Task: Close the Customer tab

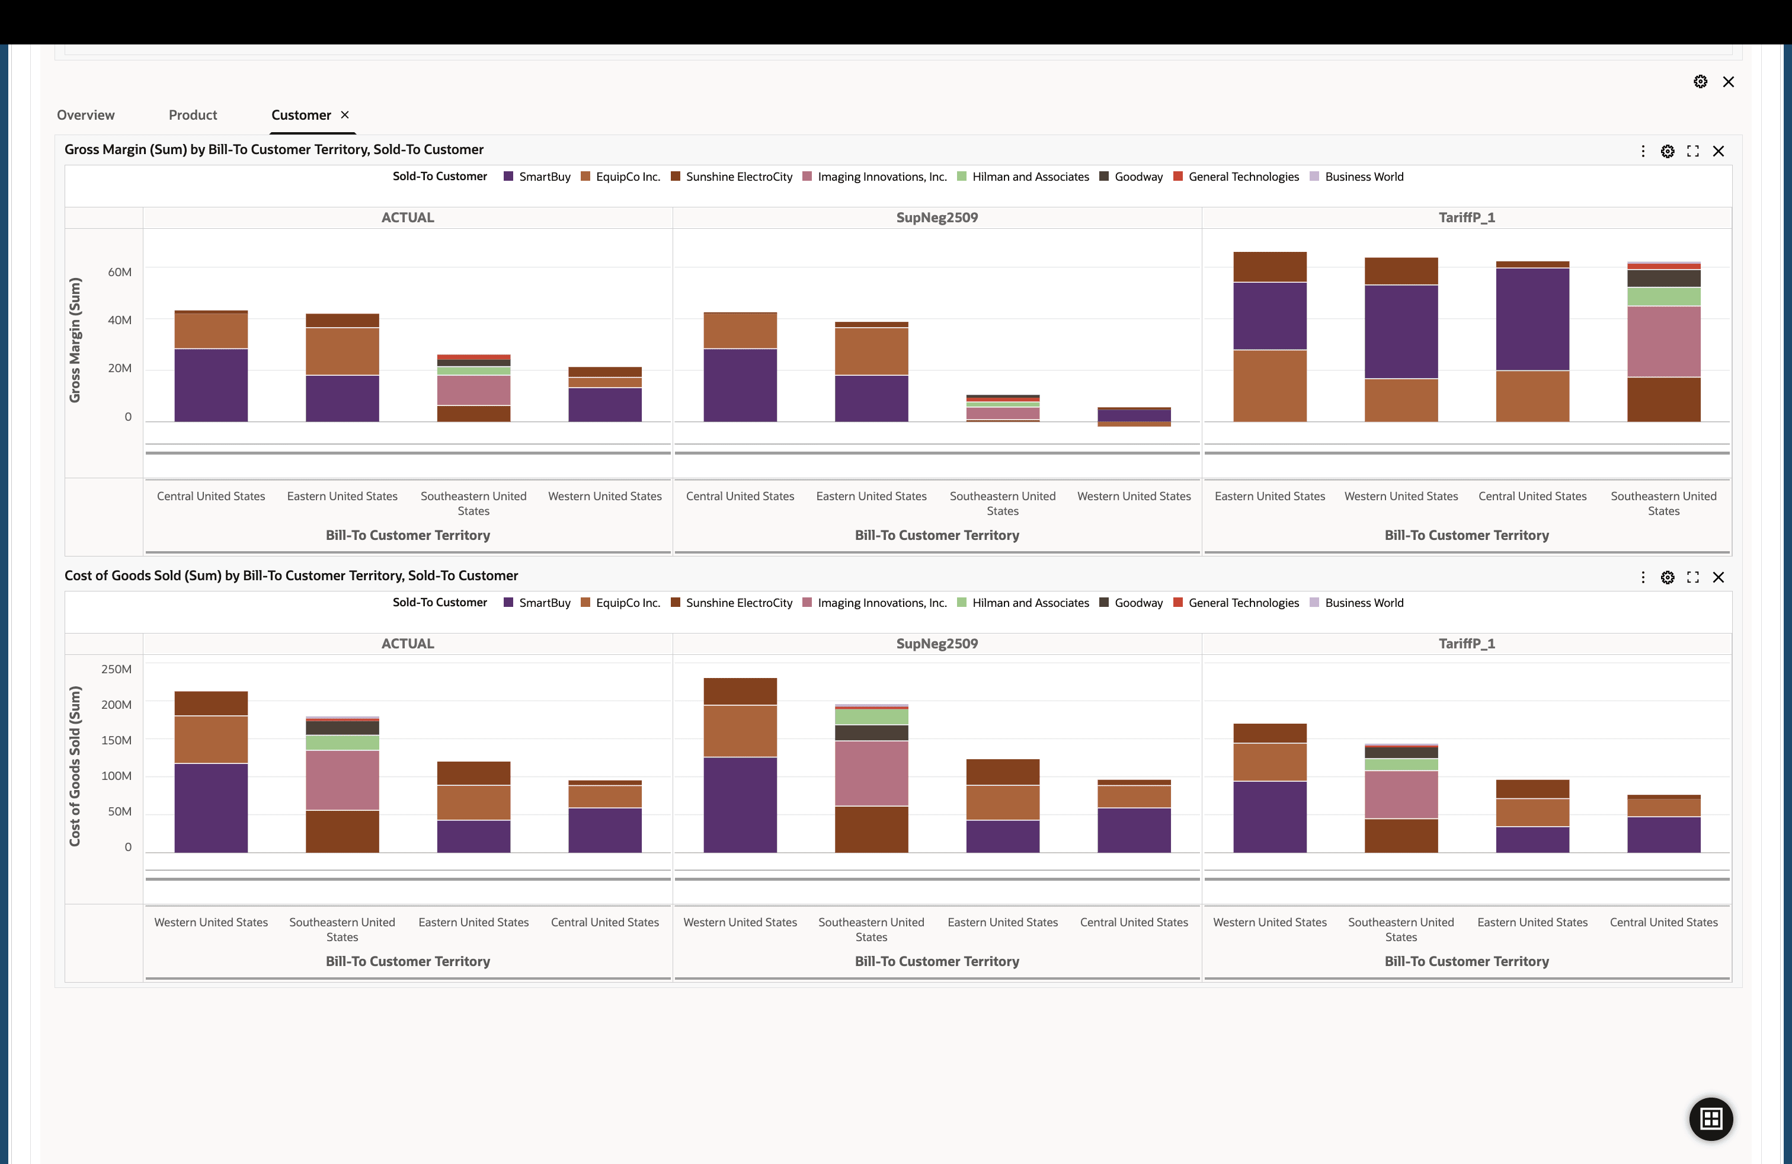Action: 345,114
